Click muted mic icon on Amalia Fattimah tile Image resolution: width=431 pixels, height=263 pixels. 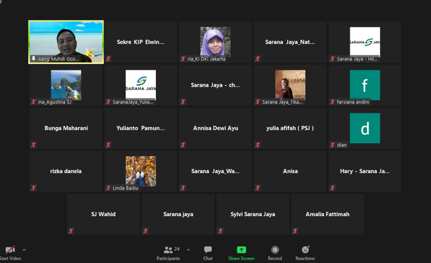295,231
